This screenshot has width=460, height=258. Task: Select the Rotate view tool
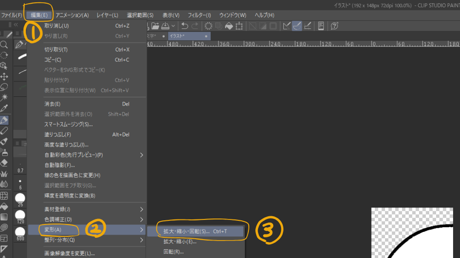pos(4,56)
